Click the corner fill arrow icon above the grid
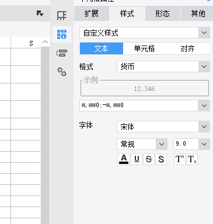Viewport: 213px width, 224px height. point(40,13)
